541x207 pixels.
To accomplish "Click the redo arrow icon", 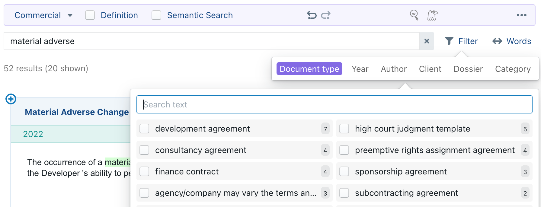I will [326, 15].
